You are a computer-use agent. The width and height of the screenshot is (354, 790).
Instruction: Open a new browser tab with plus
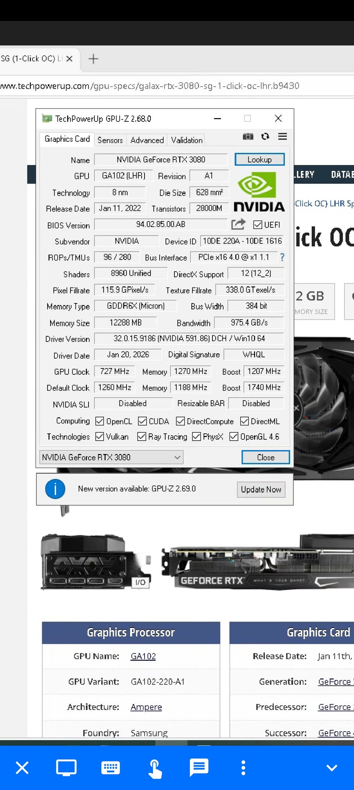pyautogui.click(x=93, y=59)
